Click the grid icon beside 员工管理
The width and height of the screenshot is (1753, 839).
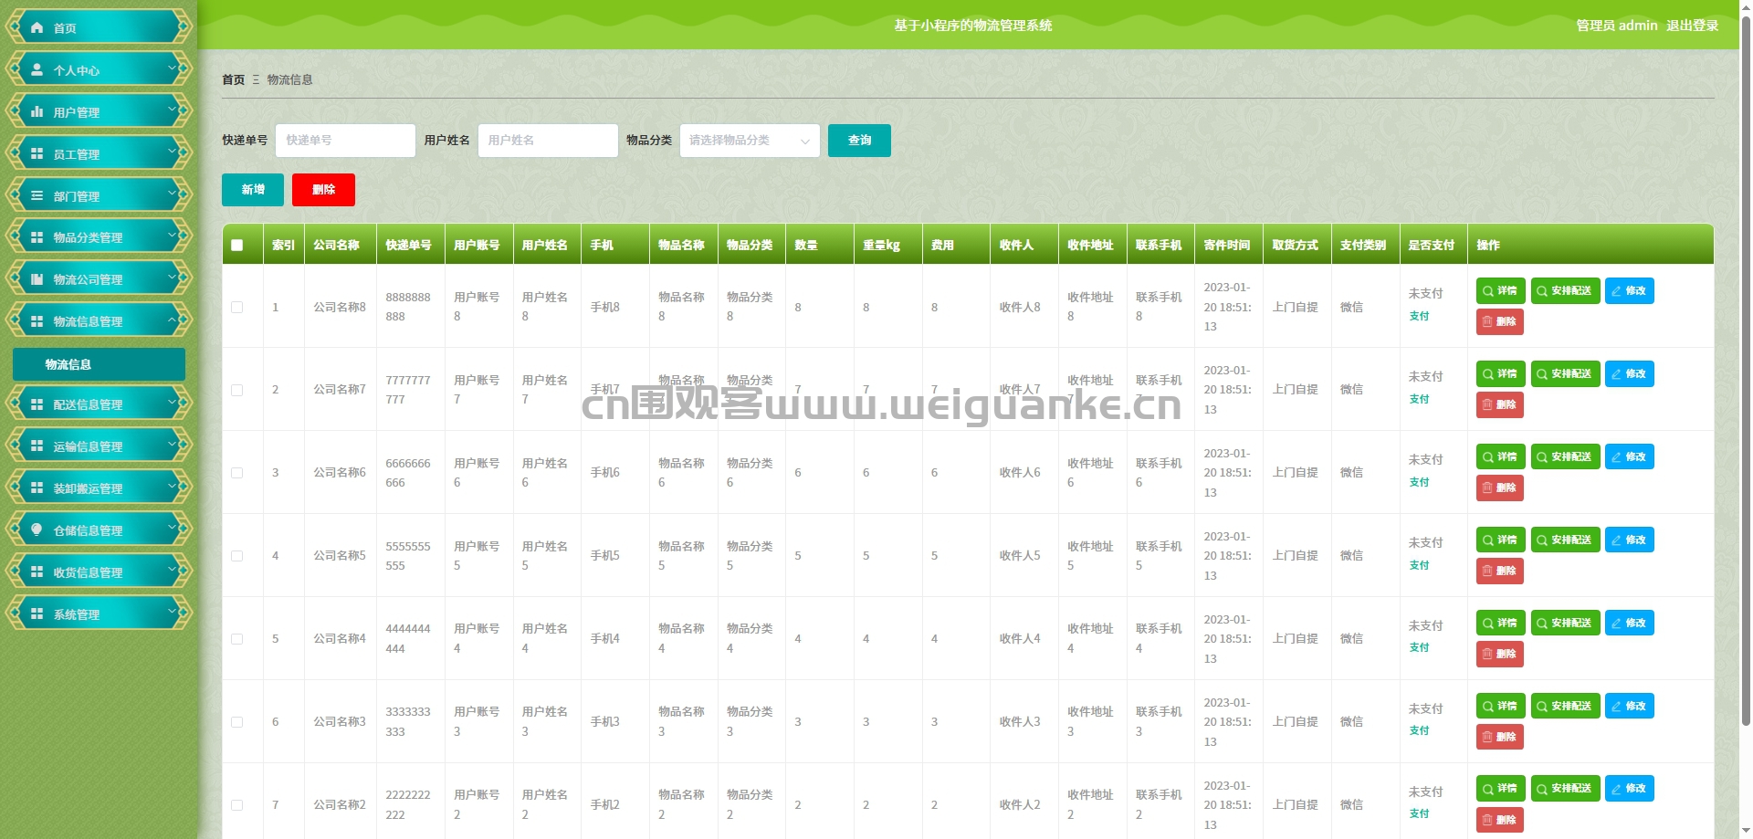coord(37,153)
